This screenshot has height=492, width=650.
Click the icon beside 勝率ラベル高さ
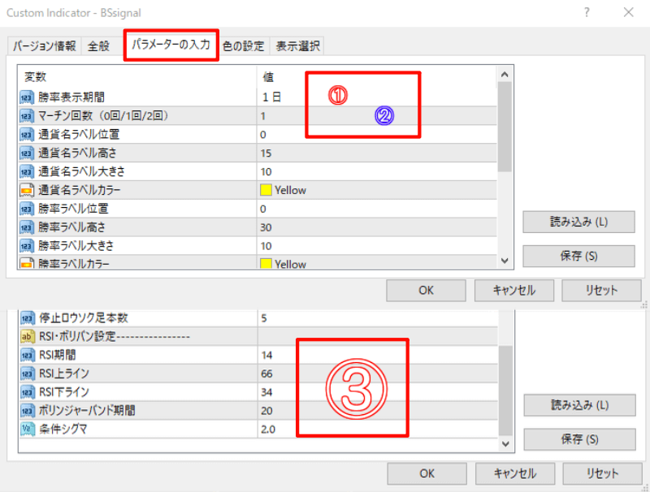[27, 227]
